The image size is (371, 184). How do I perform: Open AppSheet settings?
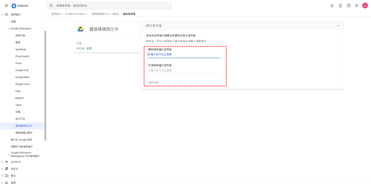tap(20, 49)
